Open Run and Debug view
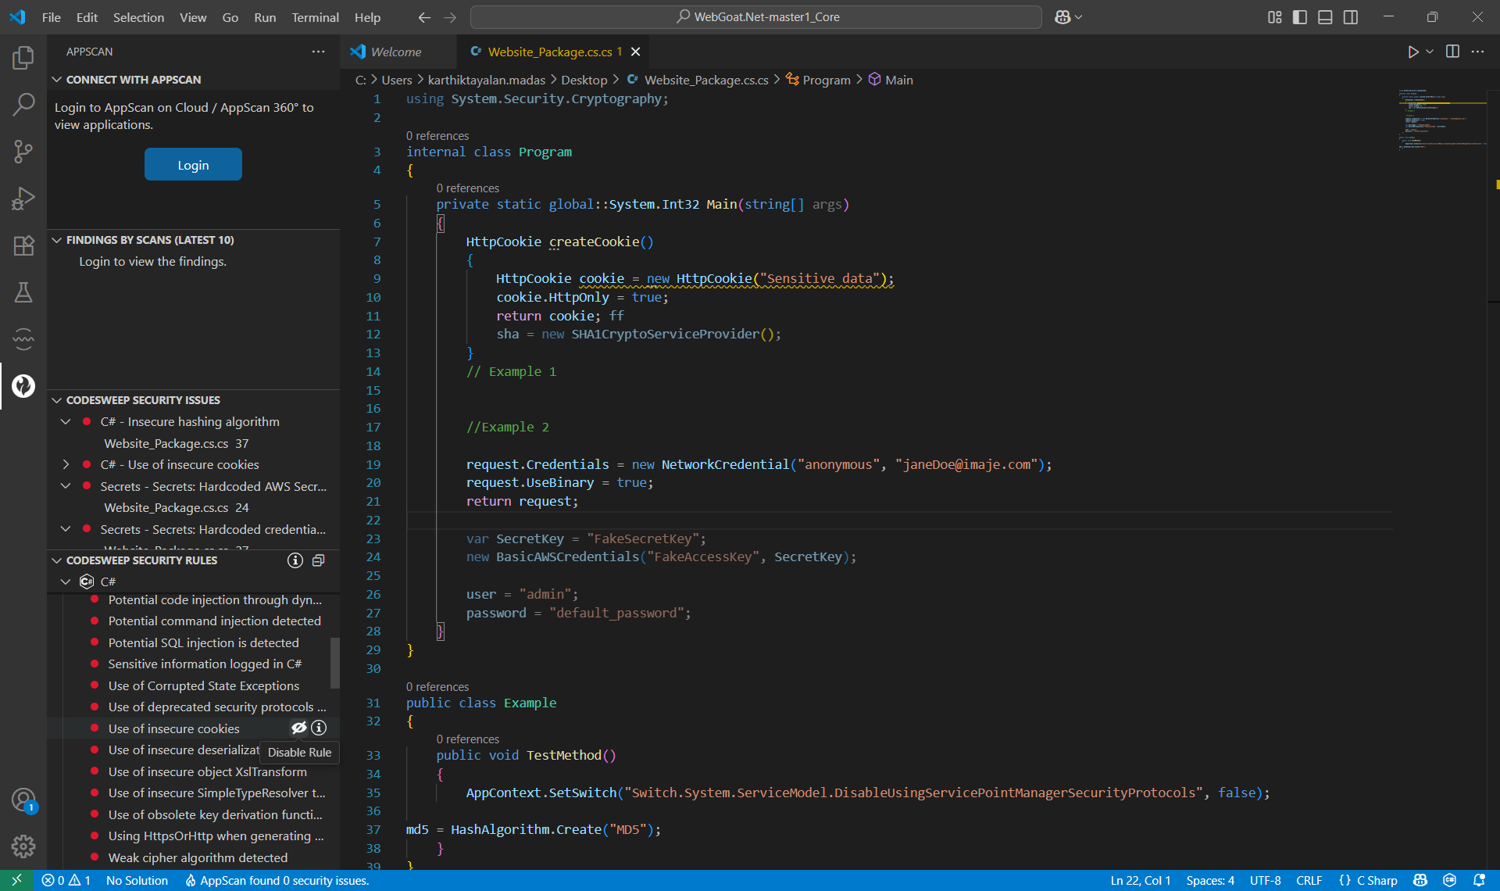This screenshot has height=891, width=1500. pos(23,199)
